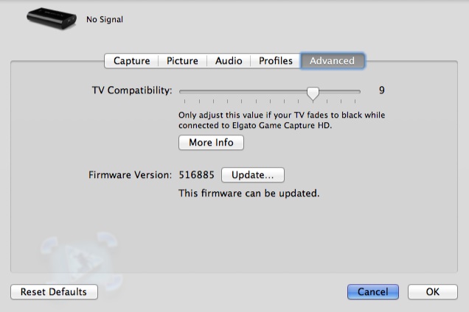Select the Profiles tab

(276, 61)
